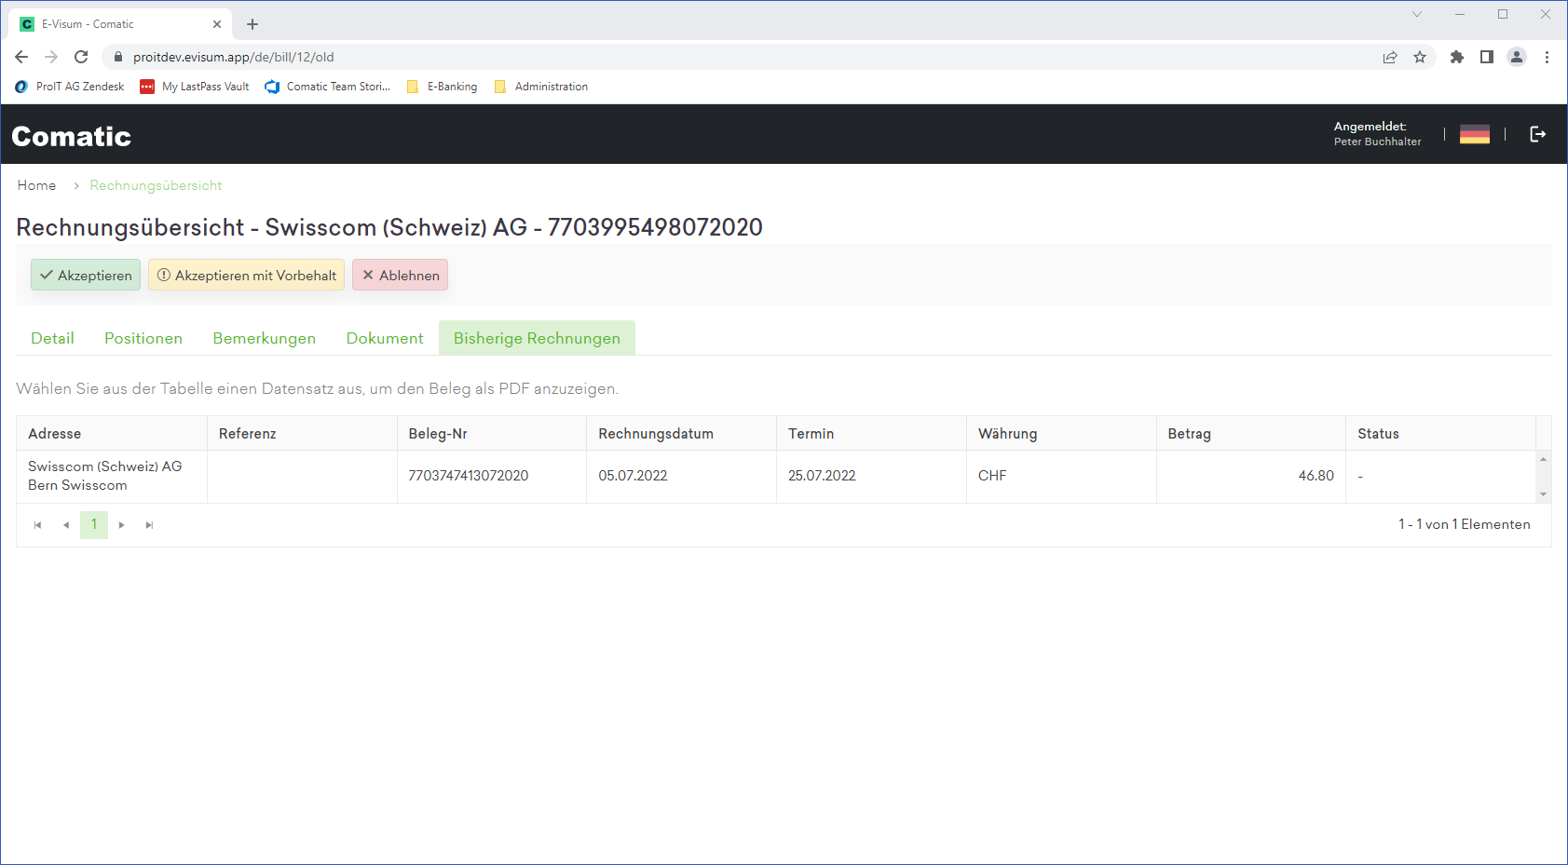Sort by the Status column header
This screenshot has height=865, width=1568.
coord(1441,434)
